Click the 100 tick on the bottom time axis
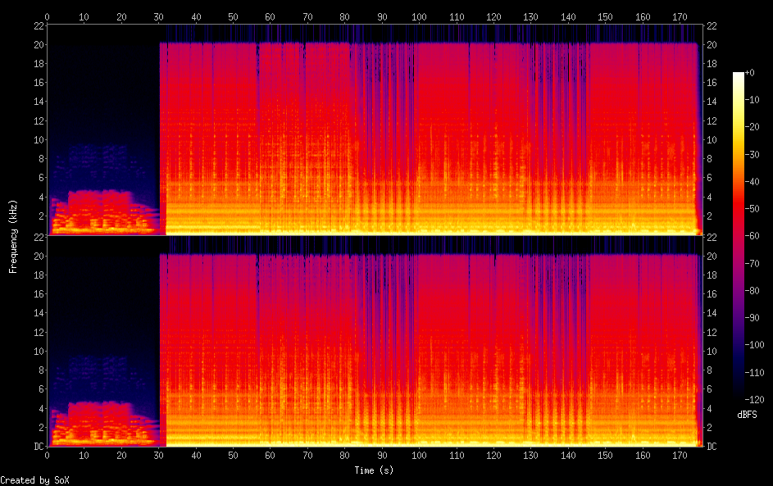773x486 pixels. pyautogui.click(x=419, y=456)
